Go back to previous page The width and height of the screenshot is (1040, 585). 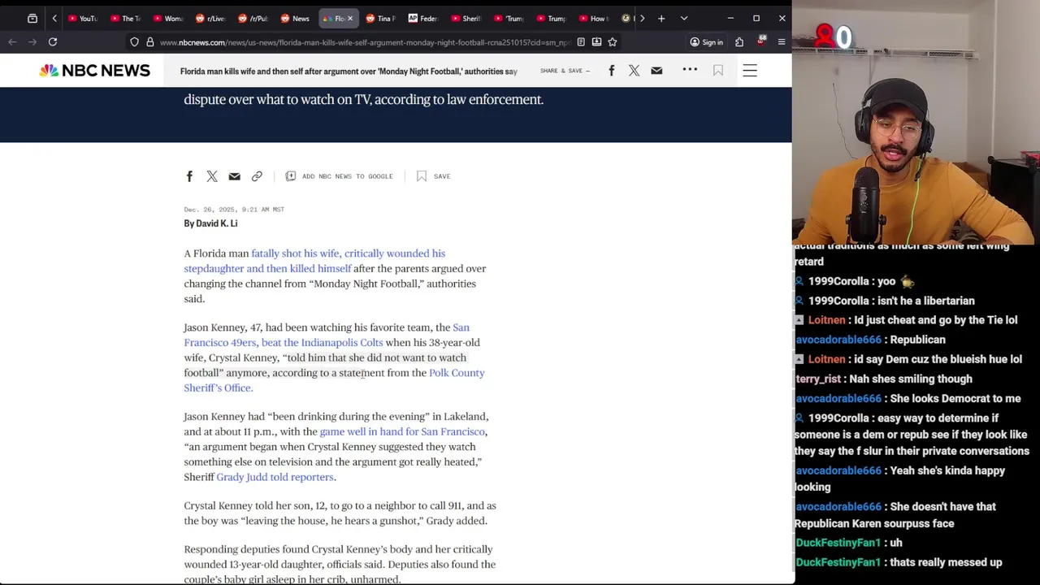point(12,41)
